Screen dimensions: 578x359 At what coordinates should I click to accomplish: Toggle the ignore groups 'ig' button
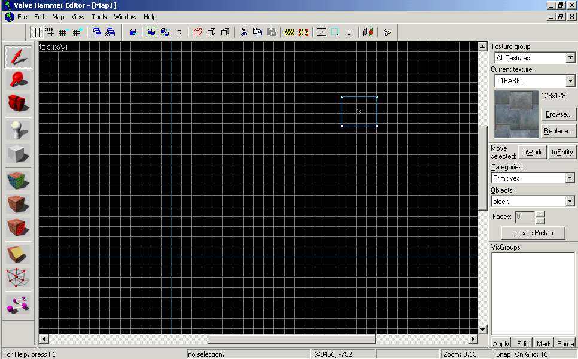[179, 32]
